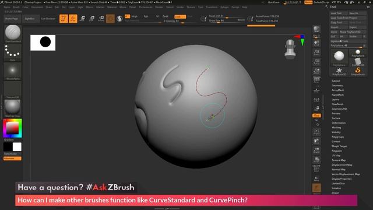
Task: Click the Gizmo 3D toggle icon
Action: 110,19
